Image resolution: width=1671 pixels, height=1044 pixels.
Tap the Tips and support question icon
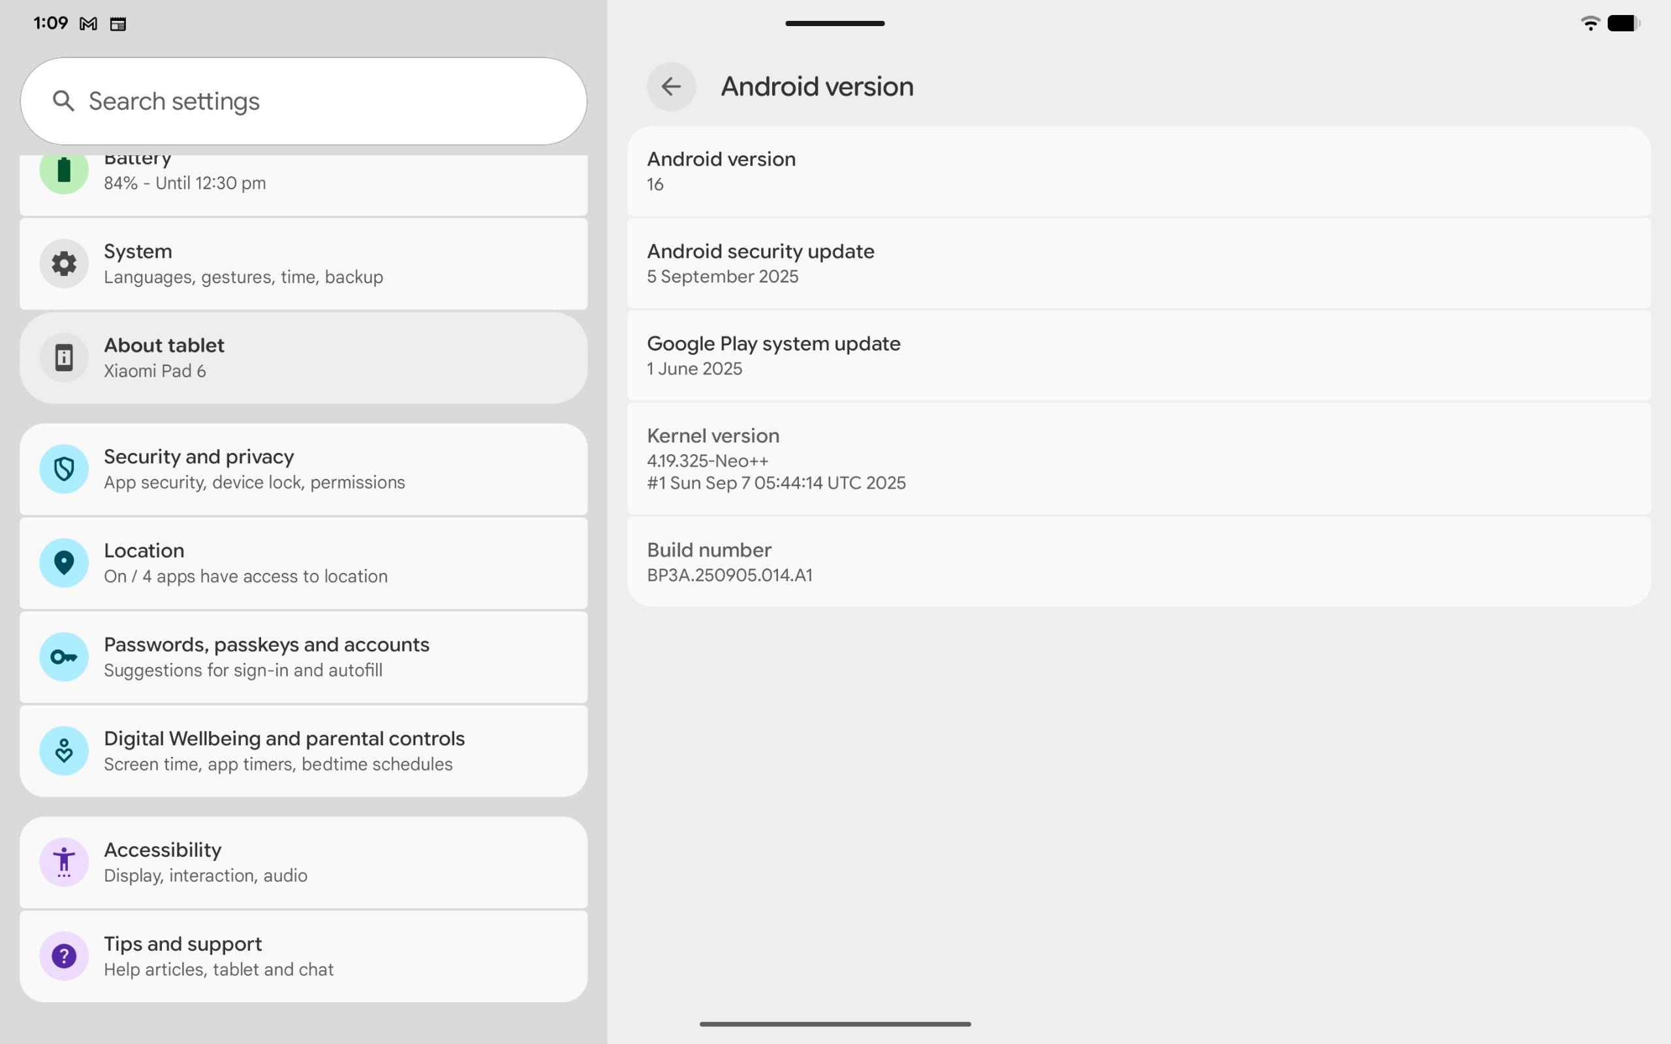(x=63, y=957)
